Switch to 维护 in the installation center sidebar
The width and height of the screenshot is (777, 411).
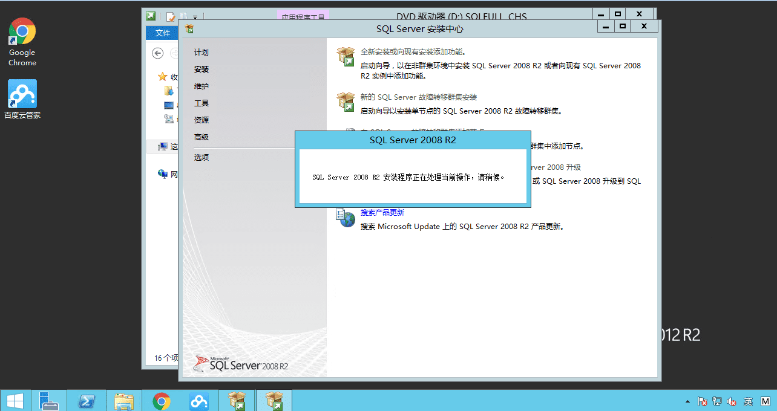pos(202,86)
